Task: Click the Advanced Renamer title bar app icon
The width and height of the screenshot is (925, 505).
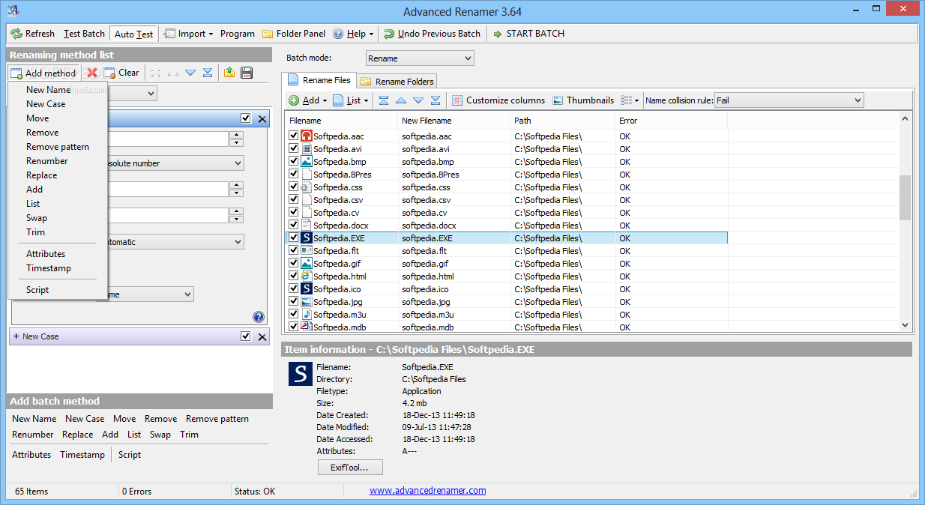Action: (x=13, y=10)
